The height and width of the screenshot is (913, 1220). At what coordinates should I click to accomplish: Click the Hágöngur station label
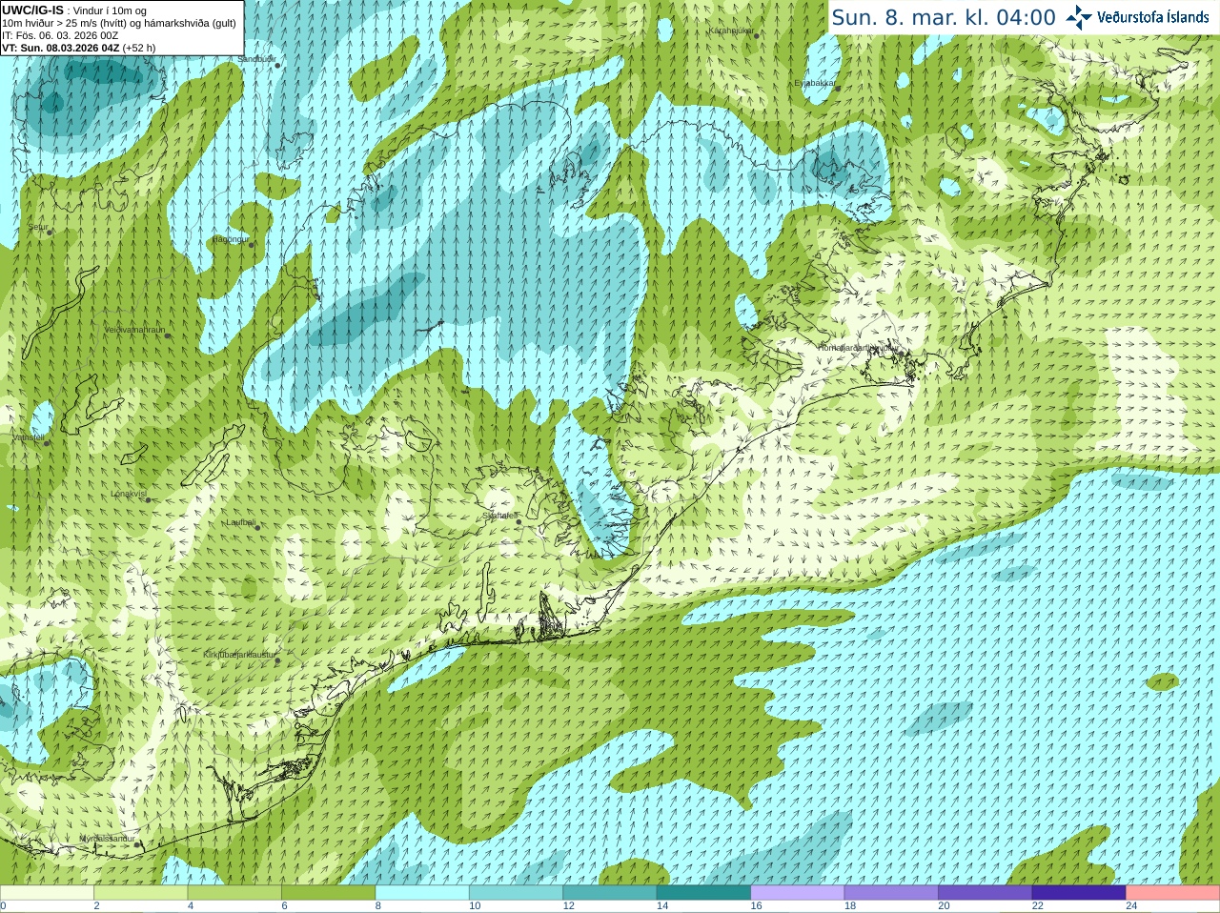230,239
